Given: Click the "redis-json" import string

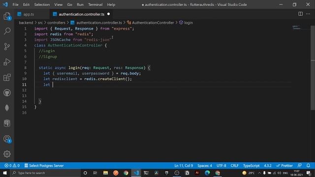Looking at the screenshot, I should tap(98, 40).
